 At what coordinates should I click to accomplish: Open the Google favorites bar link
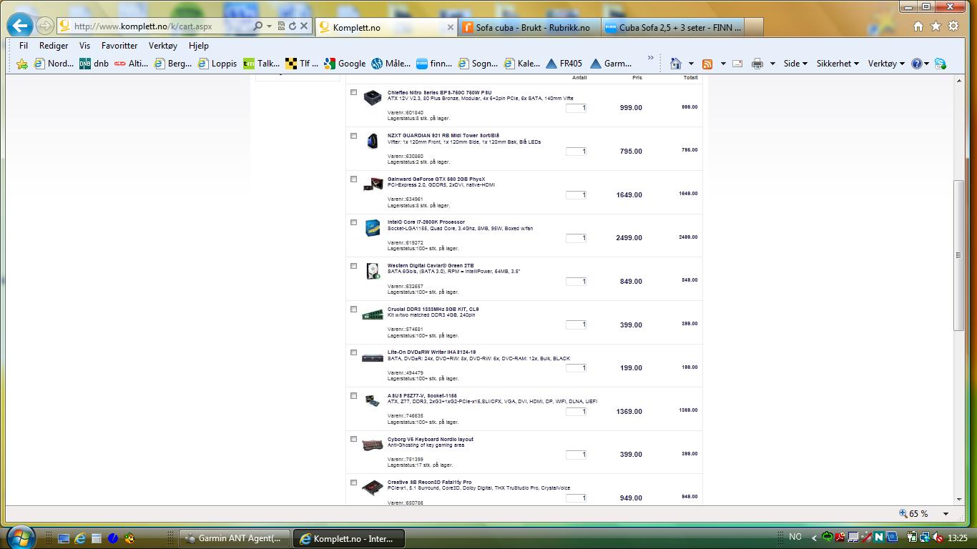click(x=345, y=64)
